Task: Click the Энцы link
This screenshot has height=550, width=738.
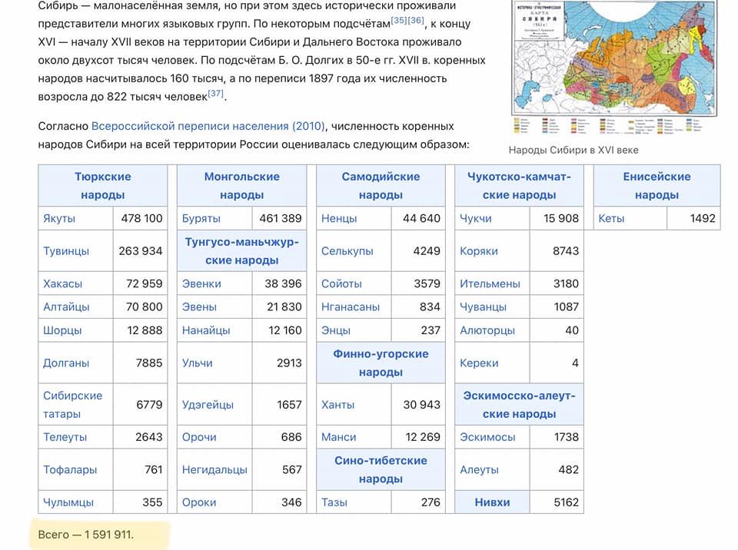Action: pyautogui.click(x=336, y=330)
